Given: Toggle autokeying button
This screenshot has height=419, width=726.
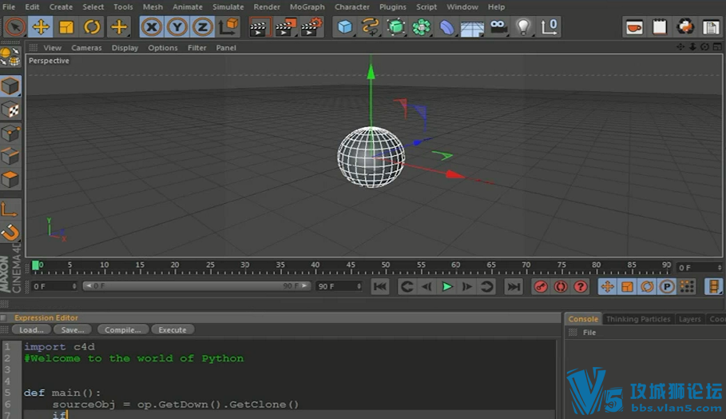Looking at the screenshot, I should click(x=560, y=287).
